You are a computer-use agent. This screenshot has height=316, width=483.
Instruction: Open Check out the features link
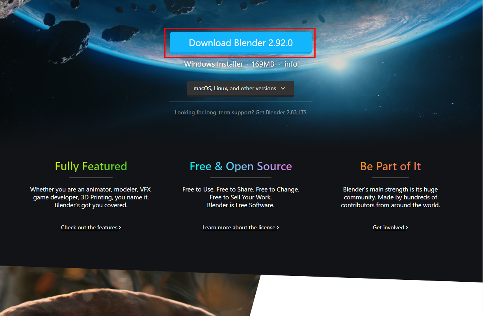pyautogui.click(x=91, y=227)
